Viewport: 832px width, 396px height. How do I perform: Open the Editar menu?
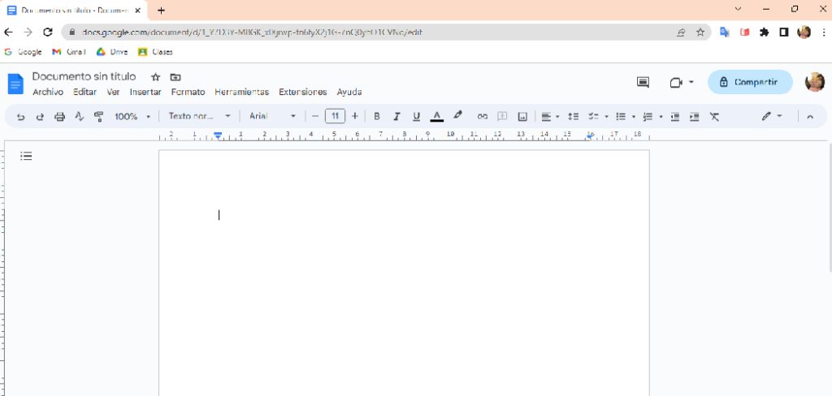point(84,93)
